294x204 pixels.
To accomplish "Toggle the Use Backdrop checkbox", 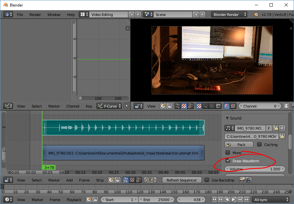I will [x=207, y=180].
